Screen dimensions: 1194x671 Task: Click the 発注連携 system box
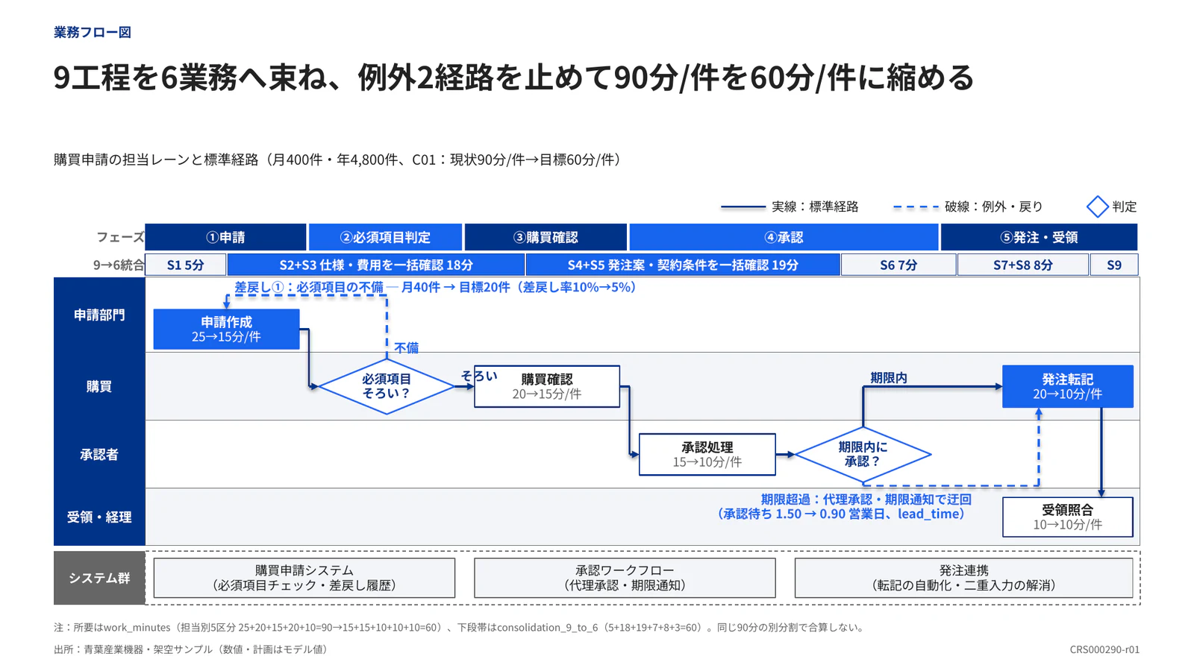pos(963,578)
